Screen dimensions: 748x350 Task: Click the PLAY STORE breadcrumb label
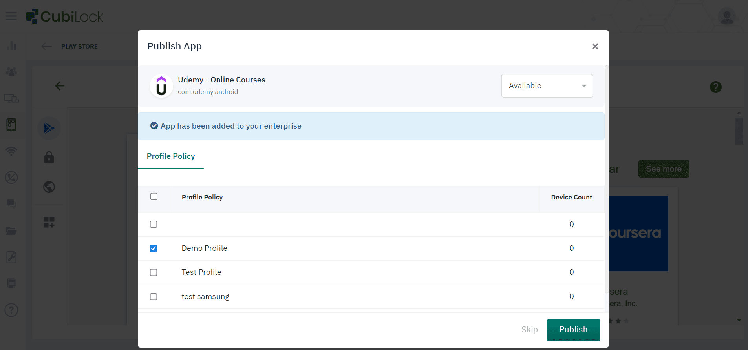coord(80,46)
